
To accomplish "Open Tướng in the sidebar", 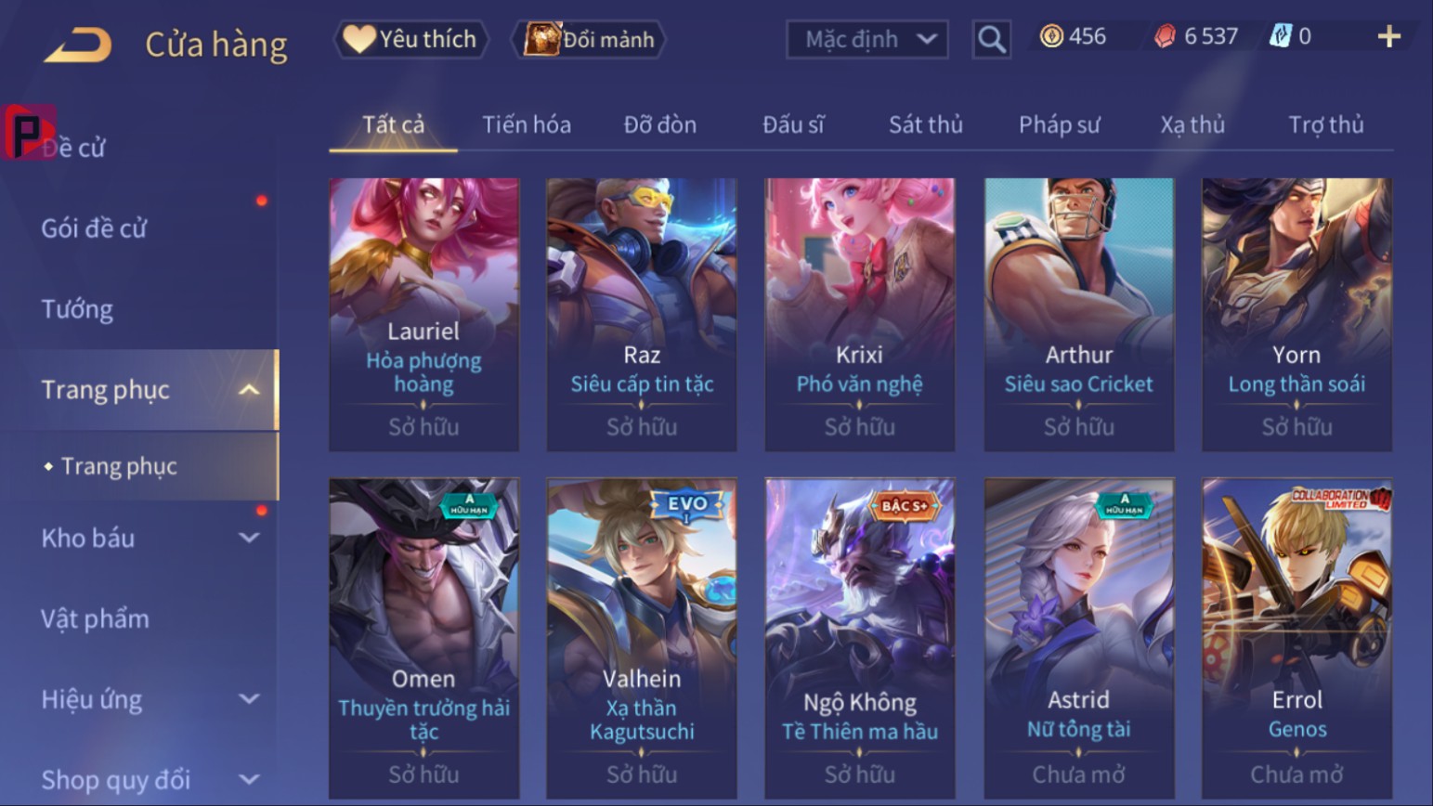I will click(77, 309).
